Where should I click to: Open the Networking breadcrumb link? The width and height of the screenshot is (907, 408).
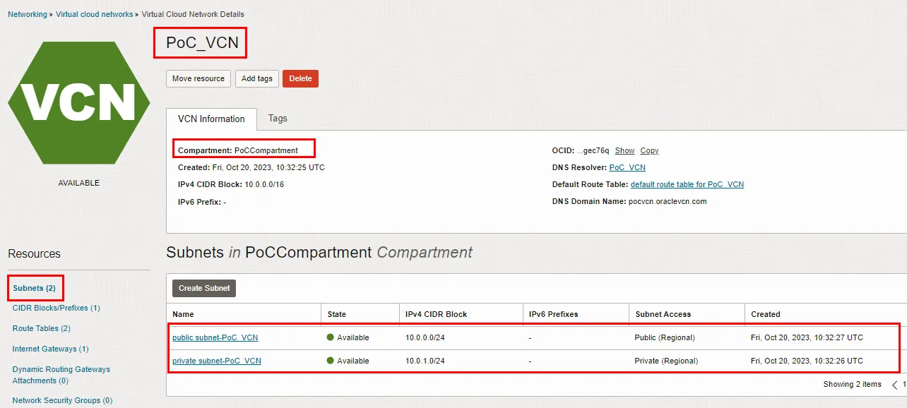tap(28, 14)
